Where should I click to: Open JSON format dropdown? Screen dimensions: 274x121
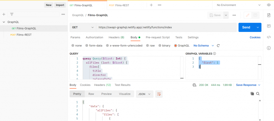(x=144, y=94)
